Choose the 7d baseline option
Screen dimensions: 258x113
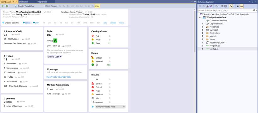[72, 23]
